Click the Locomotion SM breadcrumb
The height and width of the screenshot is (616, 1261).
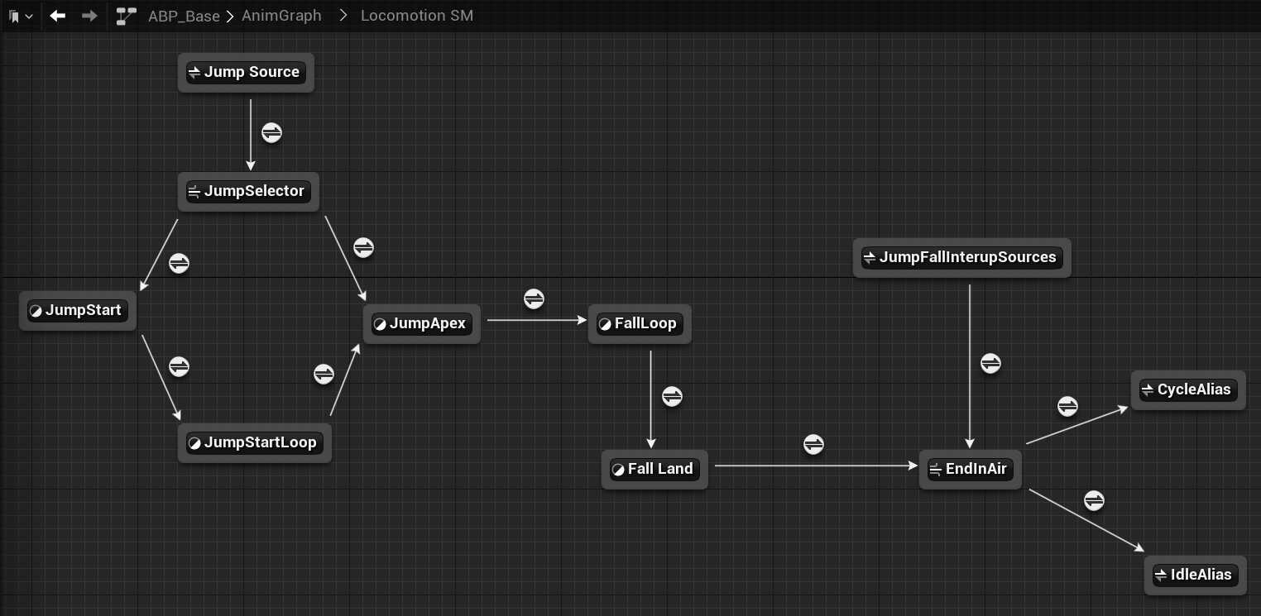(417, 16)
